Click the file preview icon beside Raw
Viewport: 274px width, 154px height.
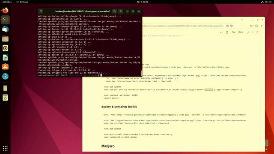[x=227, y=33]
